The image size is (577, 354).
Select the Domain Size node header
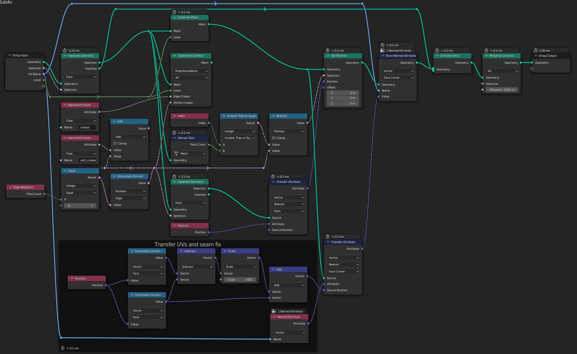(x=190, y=138)
